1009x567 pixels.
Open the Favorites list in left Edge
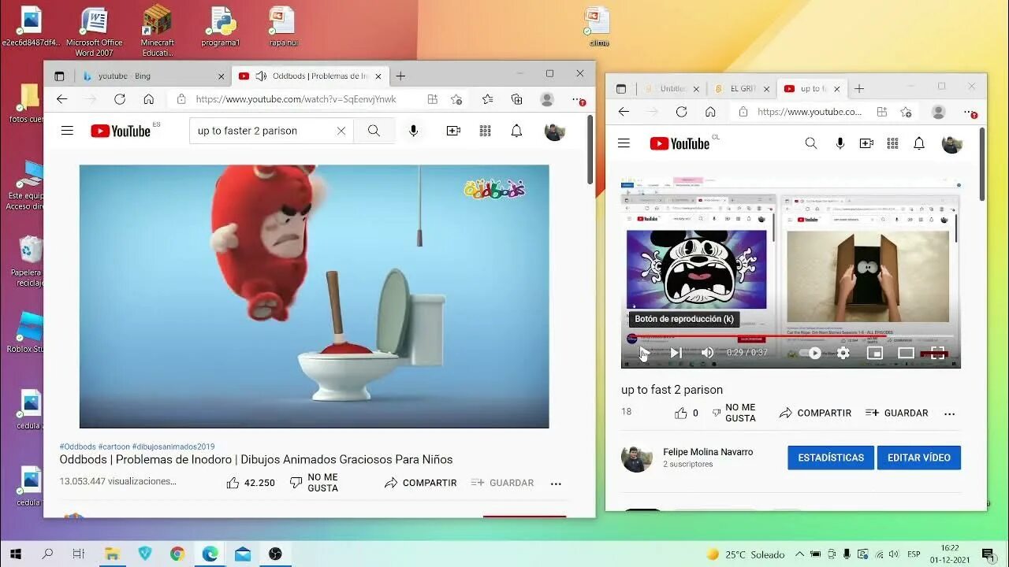tap(487, 99)
